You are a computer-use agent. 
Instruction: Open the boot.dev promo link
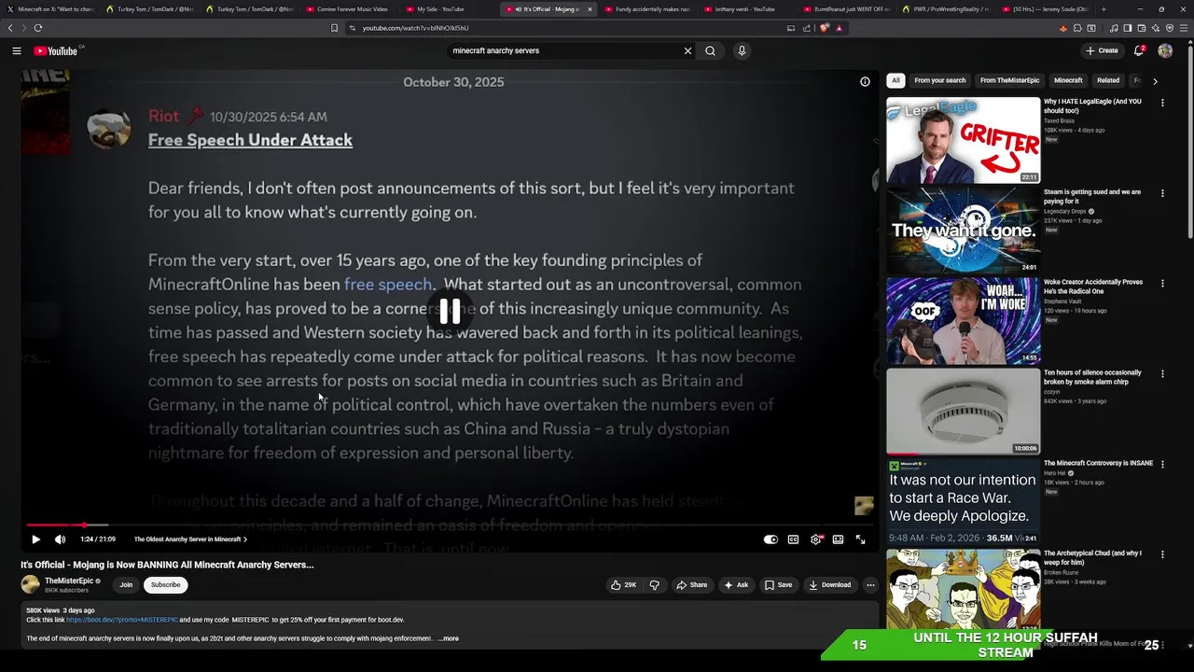click(121, 620)
